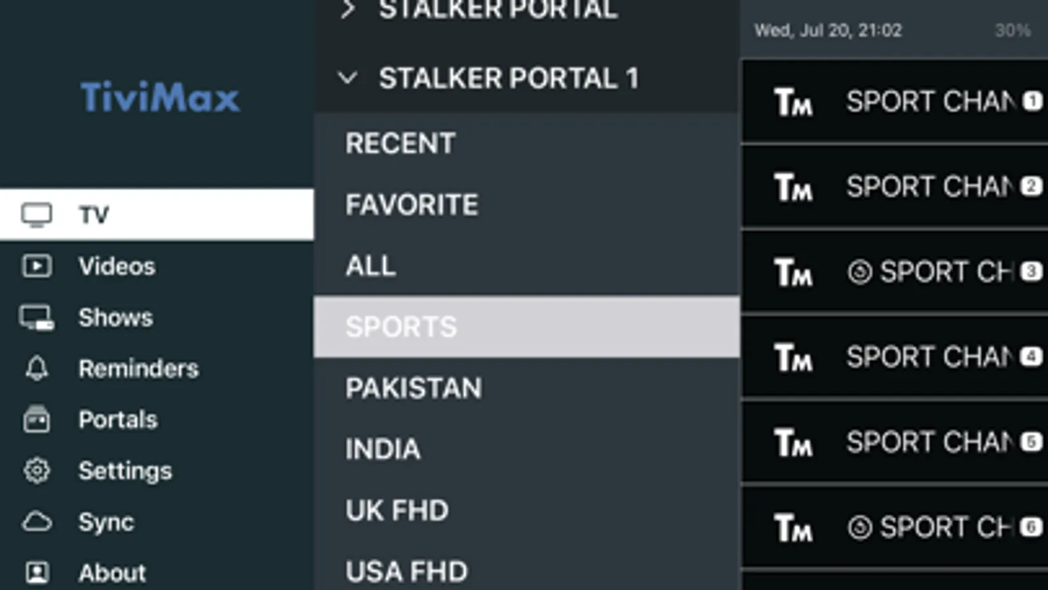Click the Settings gear icon
The image size is (1048, 590).
pyautogui.click(x=37, y=470)
